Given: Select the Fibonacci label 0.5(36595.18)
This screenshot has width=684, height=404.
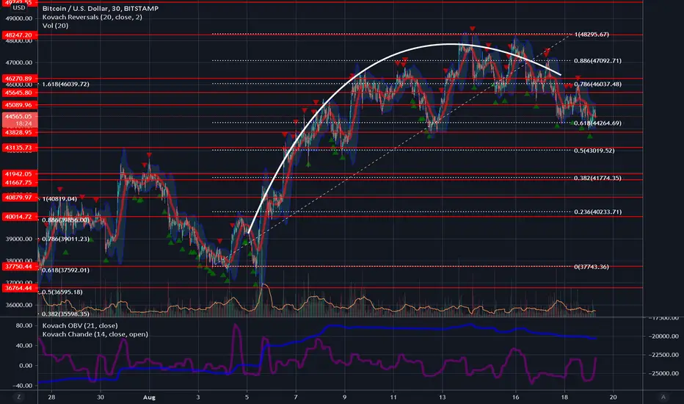Looking at the screenshot, I should [x=62, y=292].
